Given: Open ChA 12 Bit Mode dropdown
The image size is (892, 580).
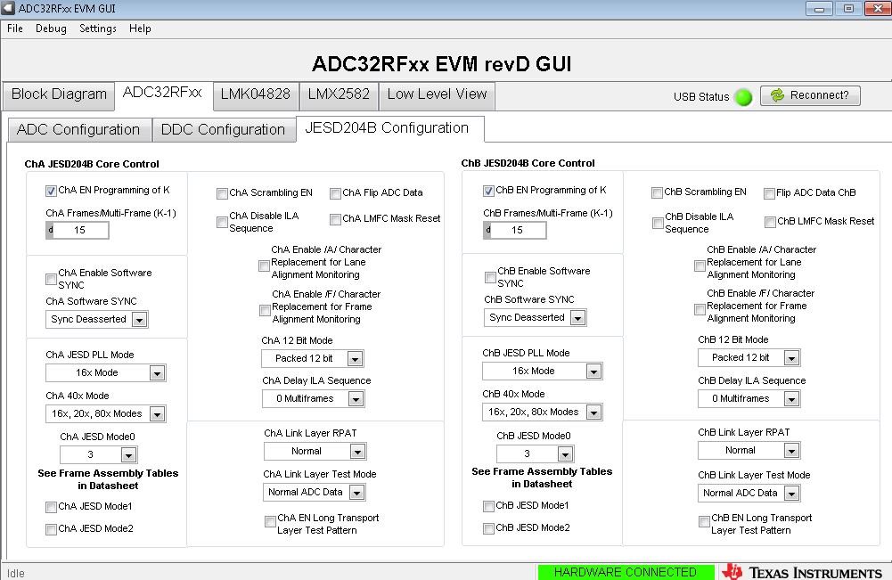Looking at the screenshot, I should 313,359.
